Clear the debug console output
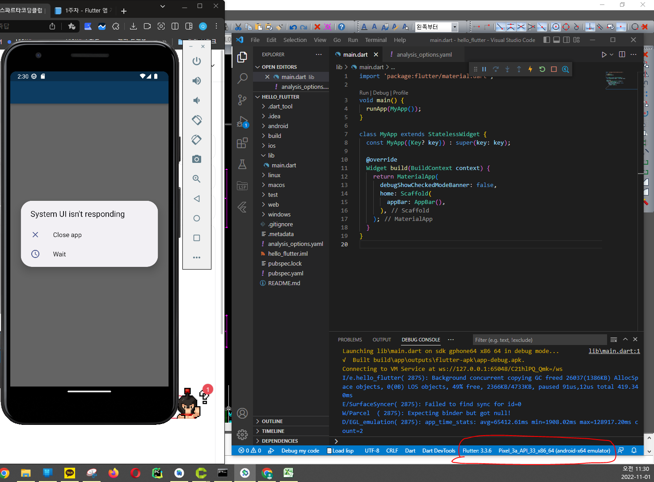Screen dimensions: 654x482 [x=614, y=340]
